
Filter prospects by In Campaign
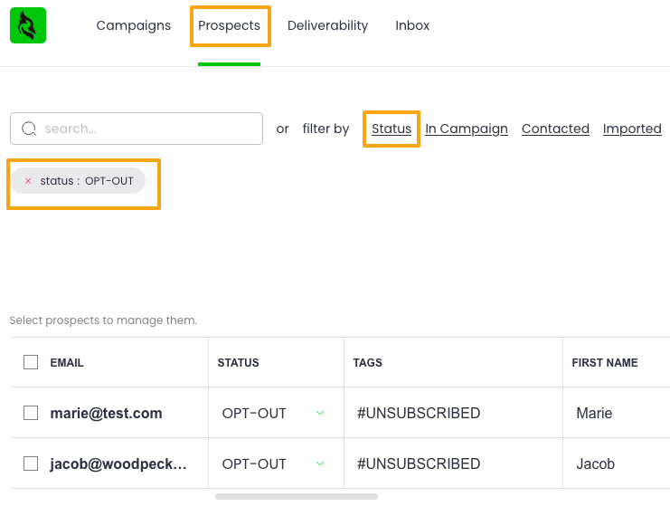[467, 129]
